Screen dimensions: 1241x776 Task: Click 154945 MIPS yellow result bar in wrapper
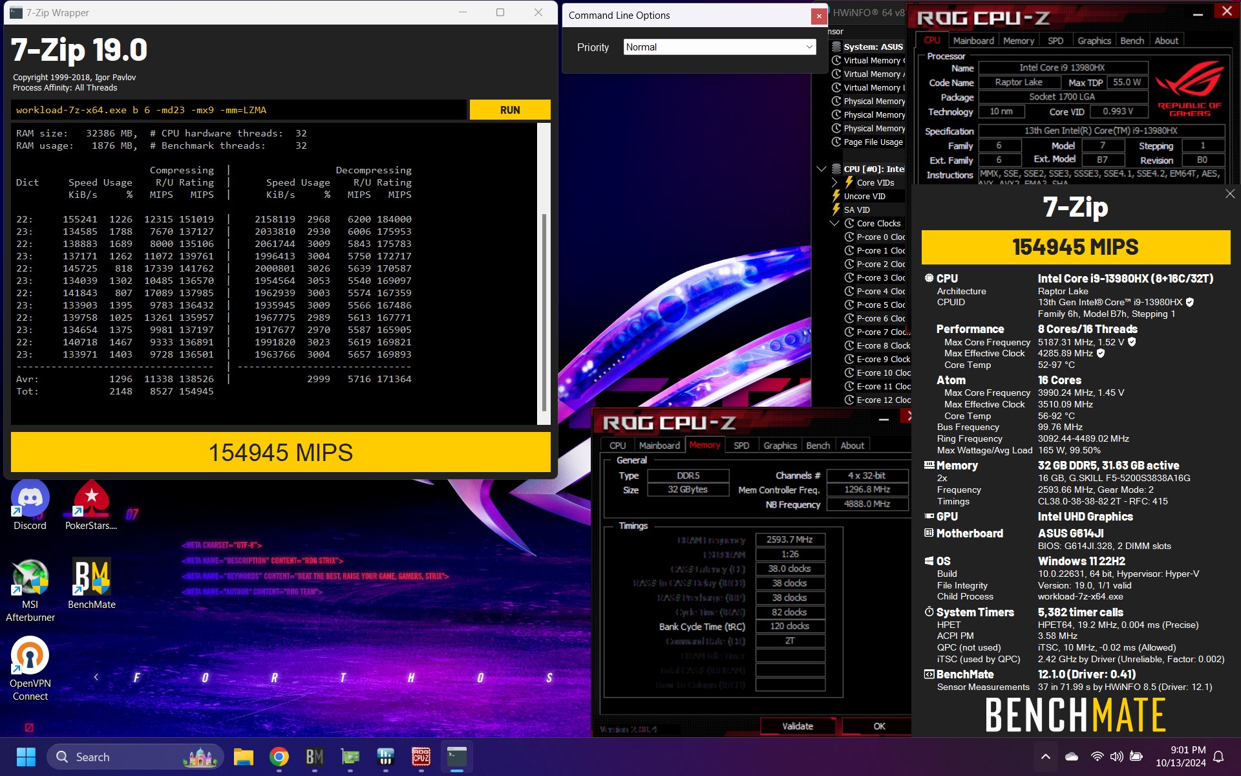pos(281,453)
